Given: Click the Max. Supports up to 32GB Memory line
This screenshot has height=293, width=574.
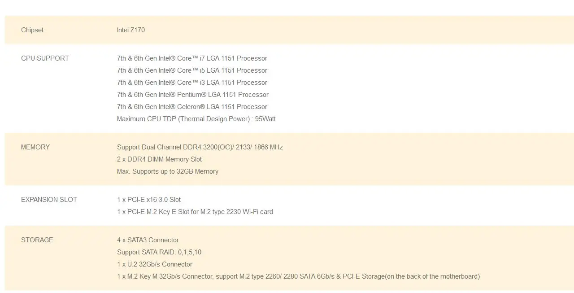Looking at the screenshot, I should [168, 171].
